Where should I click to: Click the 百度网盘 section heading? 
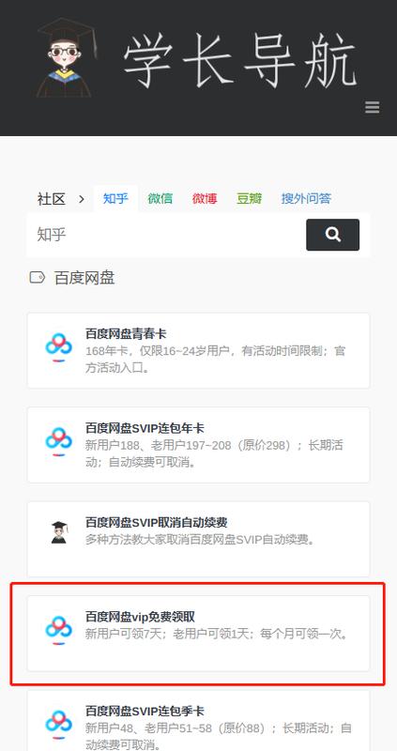point(84,278)
